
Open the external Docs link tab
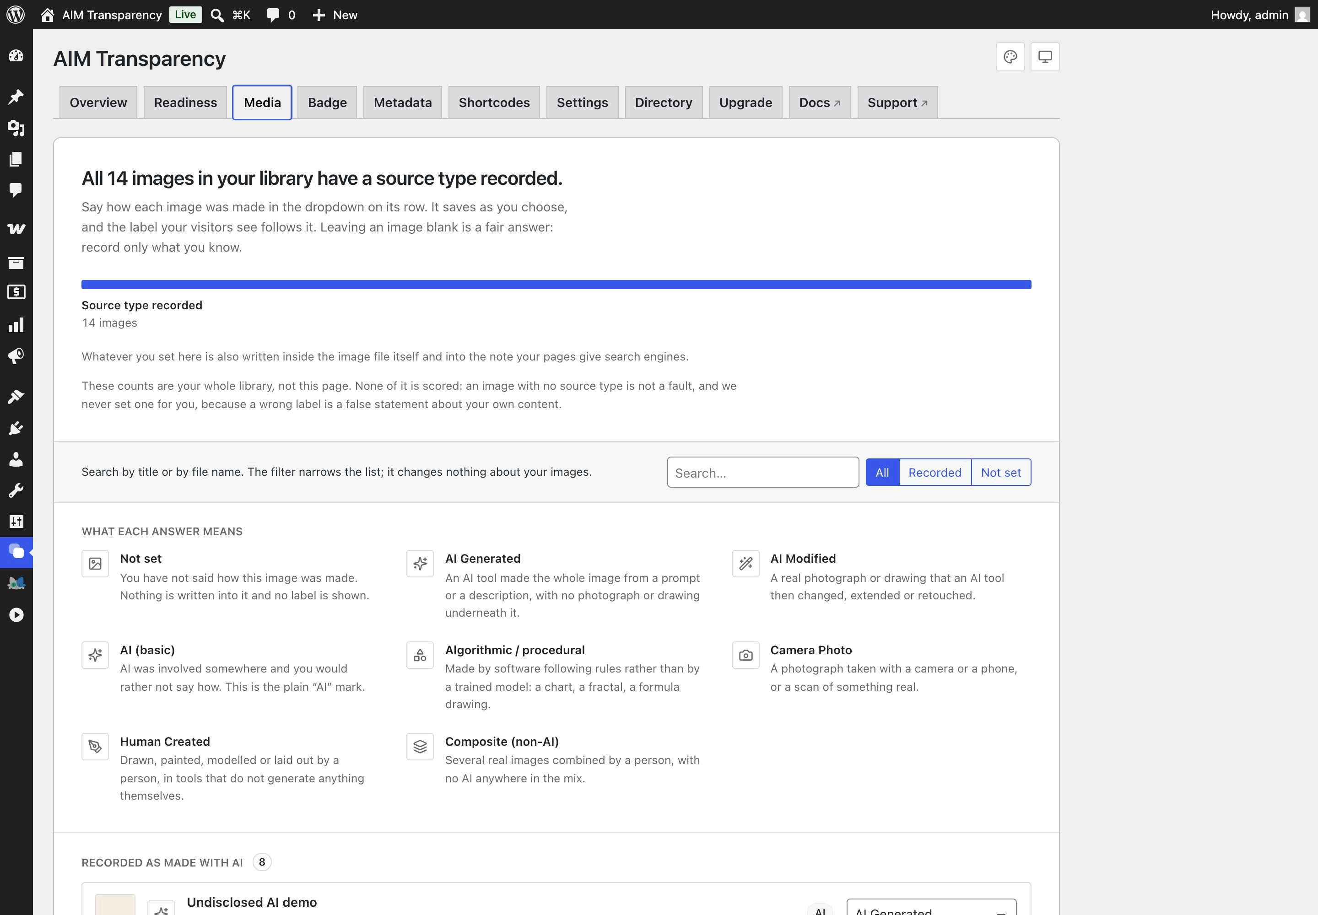[820, 102]
